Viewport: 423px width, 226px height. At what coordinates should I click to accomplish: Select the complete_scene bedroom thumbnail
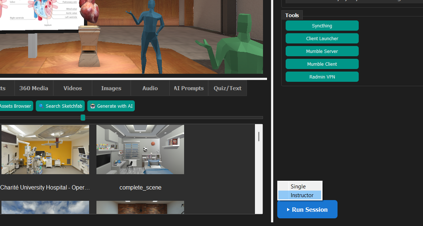(x=140, y=149)
